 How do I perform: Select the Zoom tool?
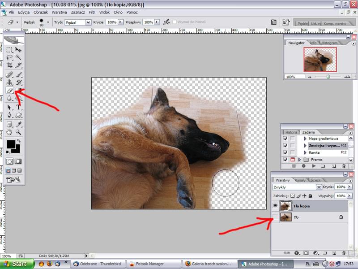[x=18, y=132]
